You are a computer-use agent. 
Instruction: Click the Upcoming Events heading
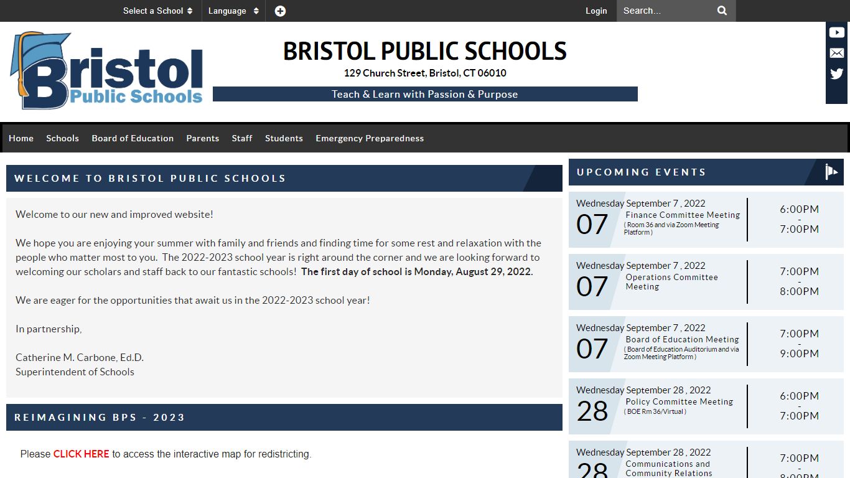click(x=642, y=172)
